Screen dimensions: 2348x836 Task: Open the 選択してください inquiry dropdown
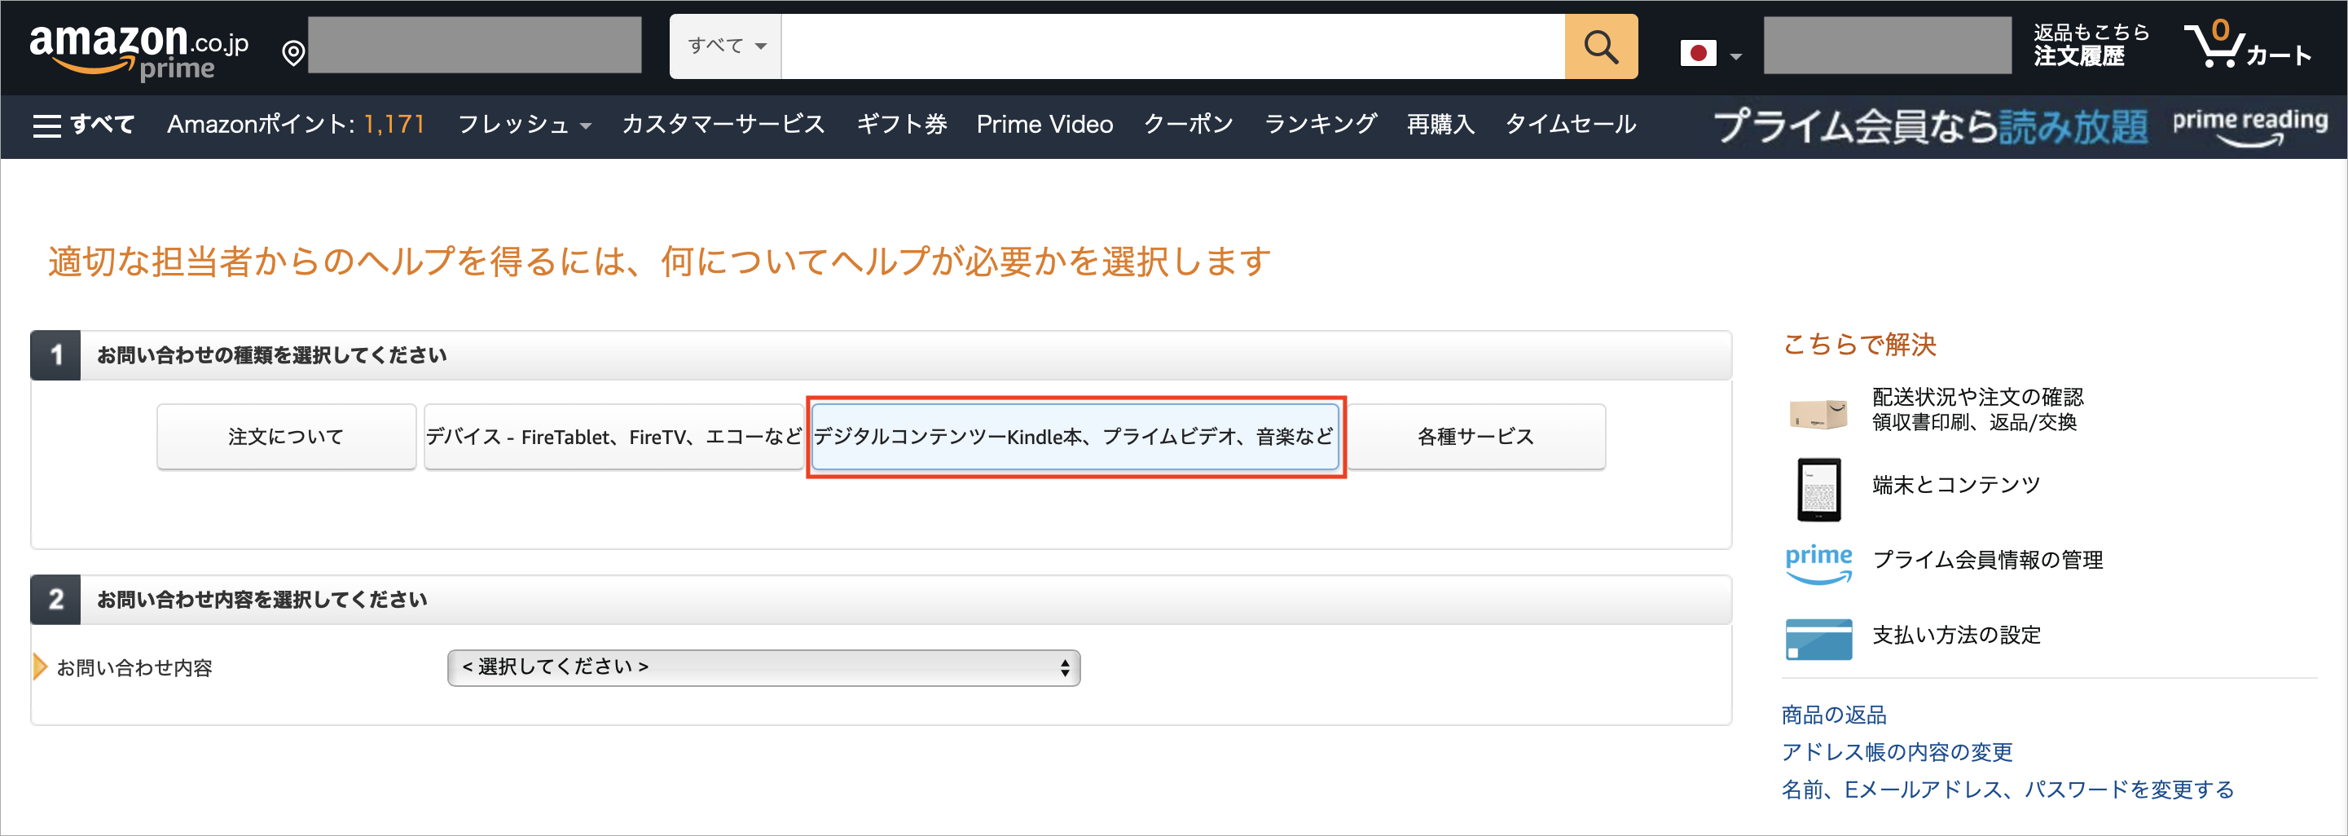point(764,667)
